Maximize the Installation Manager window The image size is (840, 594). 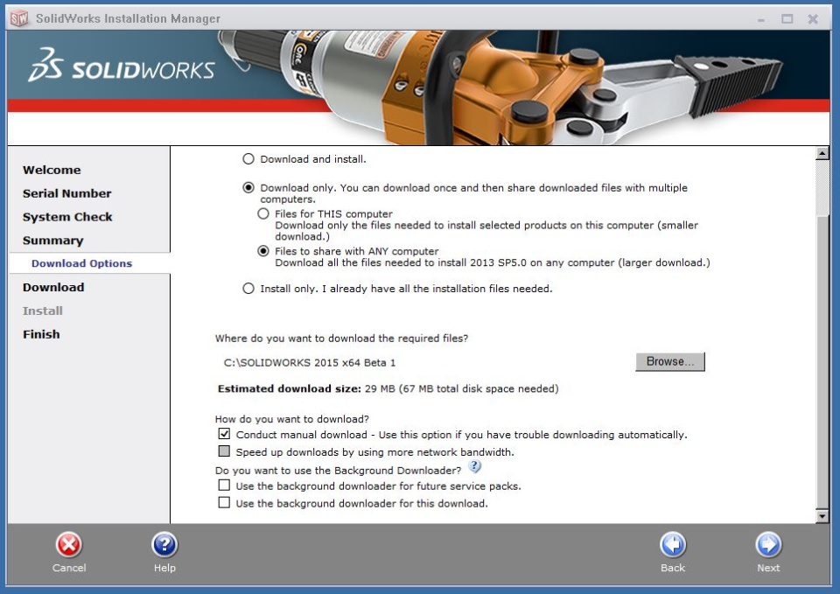787,18
